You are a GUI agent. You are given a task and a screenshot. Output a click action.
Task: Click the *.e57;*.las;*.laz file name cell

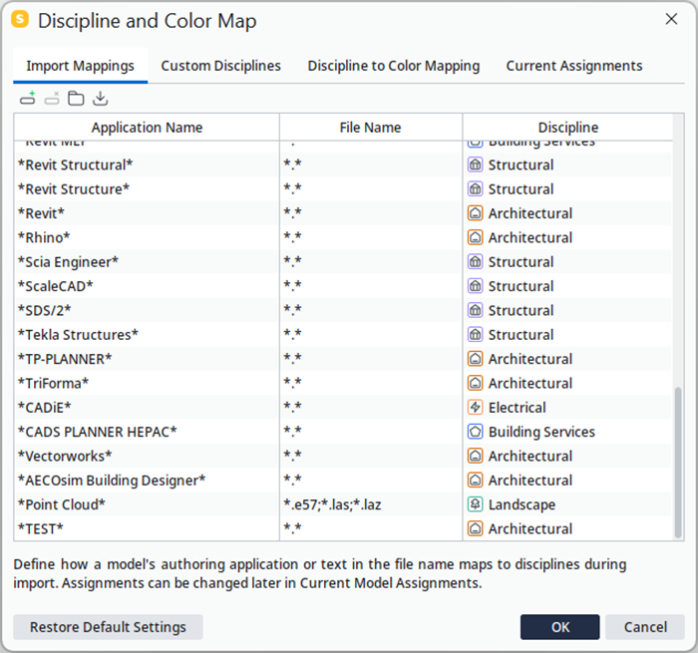pyautogui.click(x=371, y=504)
